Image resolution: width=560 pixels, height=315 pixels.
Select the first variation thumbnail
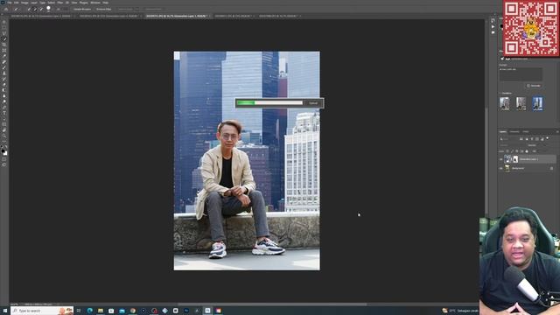coord(504,103)
